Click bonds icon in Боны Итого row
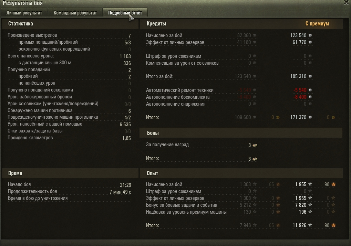 (255, 159)
